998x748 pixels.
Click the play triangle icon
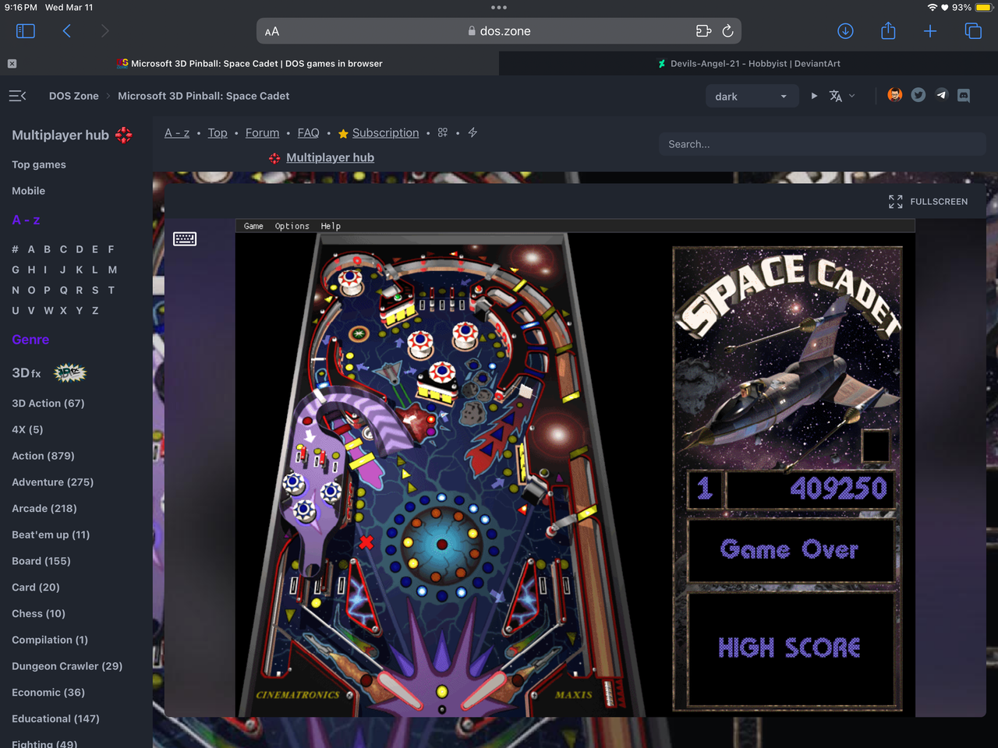814,96
